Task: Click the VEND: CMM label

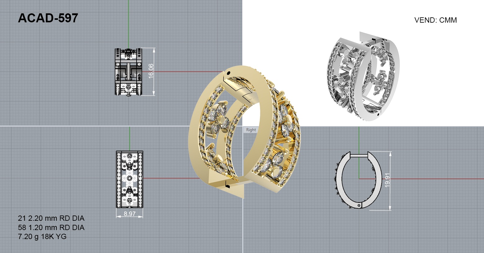Action: 435,20
